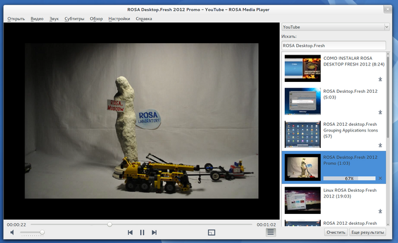The height and width of the screenshot is (243, 398).
Task: Download Linux ROSA Desktop Fresh 2012 video
Action: click(x=380, y=211)
